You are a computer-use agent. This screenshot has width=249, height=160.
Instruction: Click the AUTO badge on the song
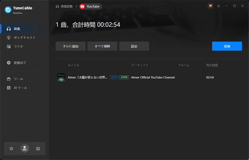click(x=114, y=78)
